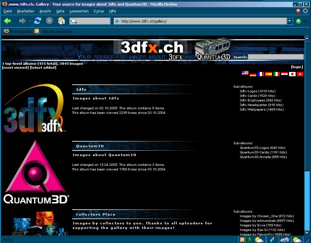311x243 pixels.
Task: Switch language using the German flag
Action: [x=253, y=74]
